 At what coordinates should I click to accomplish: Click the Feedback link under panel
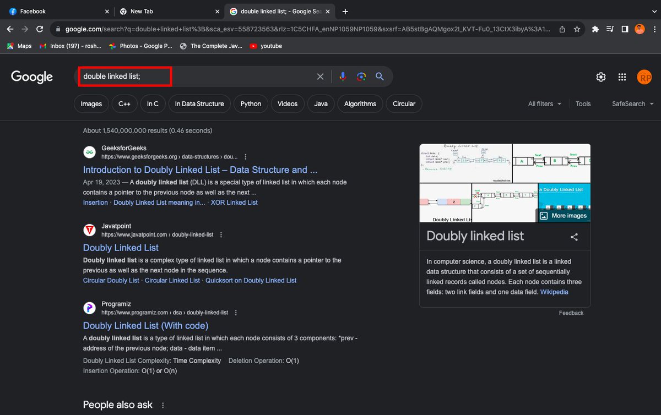571,313
